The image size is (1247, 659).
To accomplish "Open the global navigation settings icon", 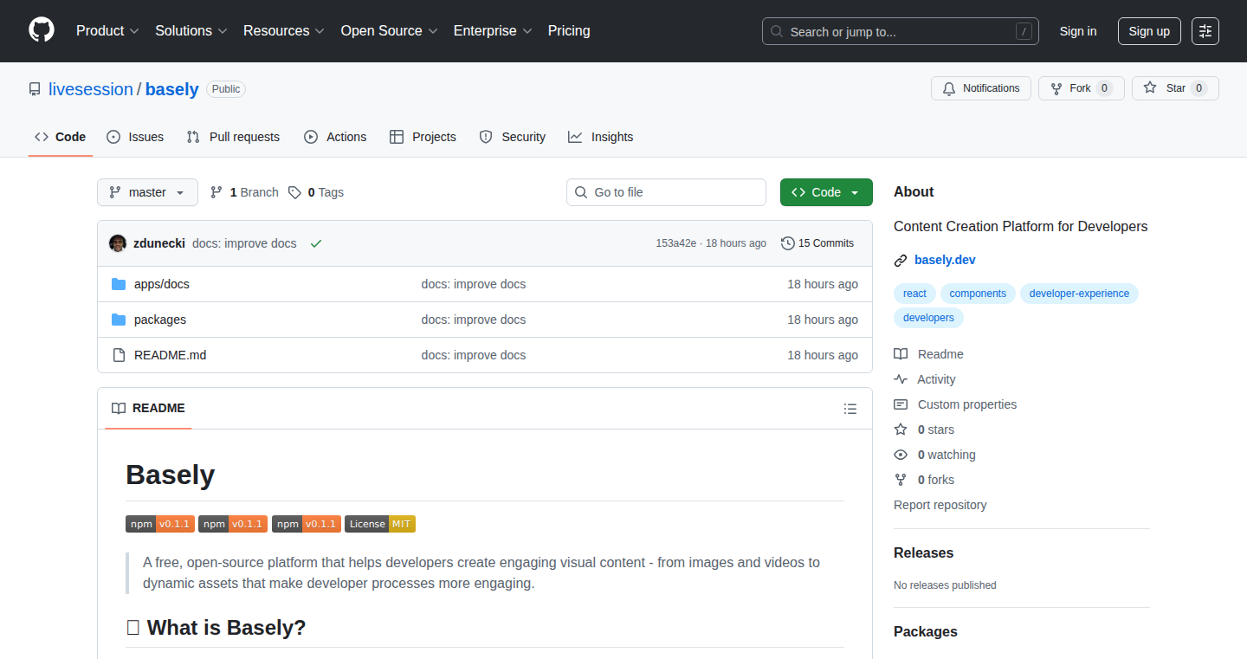I will tap(1205, 31).
